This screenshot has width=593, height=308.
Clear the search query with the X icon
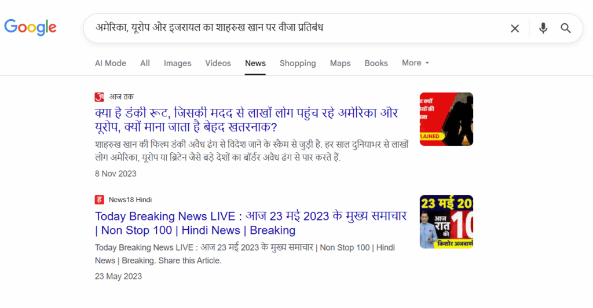point(514,28)
